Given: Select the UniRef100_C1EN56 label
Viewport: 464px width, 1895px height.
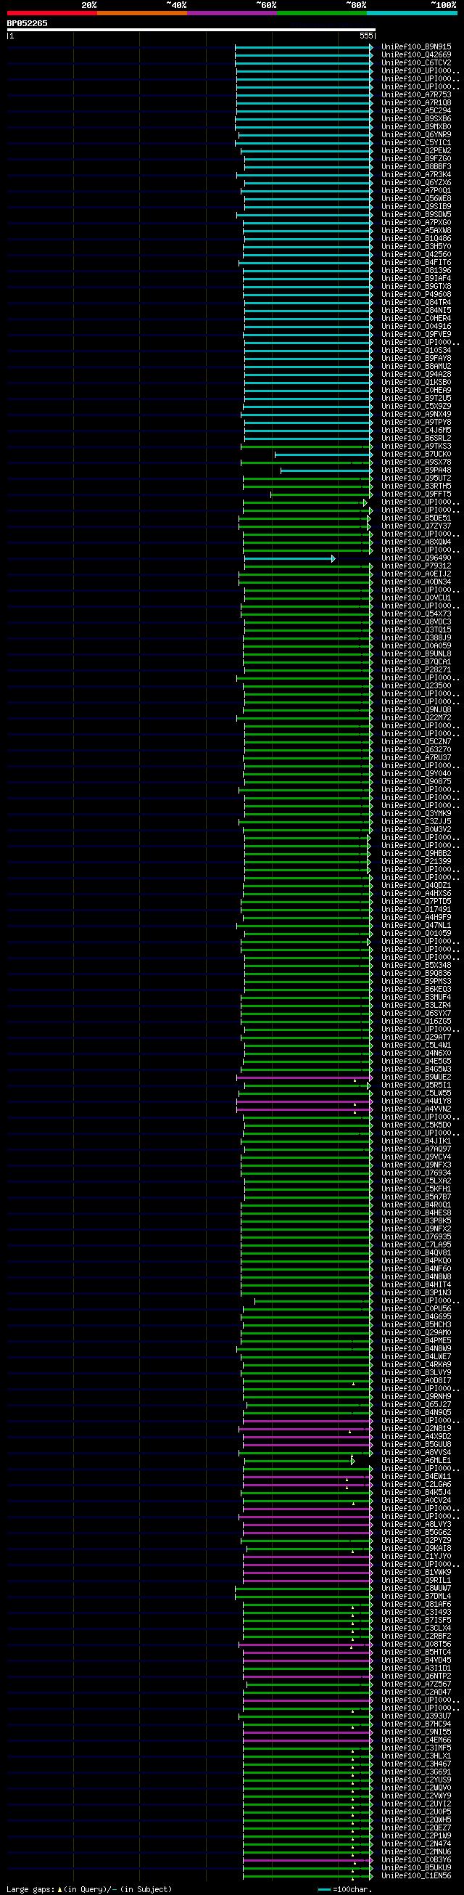Looking at the screenshot, I should [x=416, y=1876].
